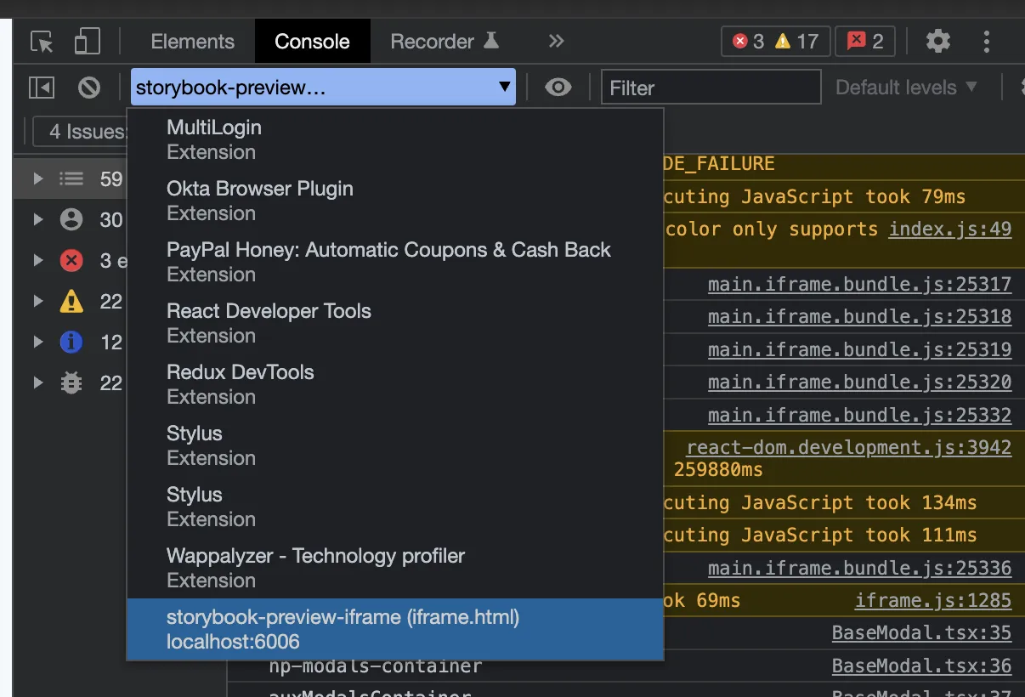Open the storybook-preview context selector dropdown

point(323,88)
